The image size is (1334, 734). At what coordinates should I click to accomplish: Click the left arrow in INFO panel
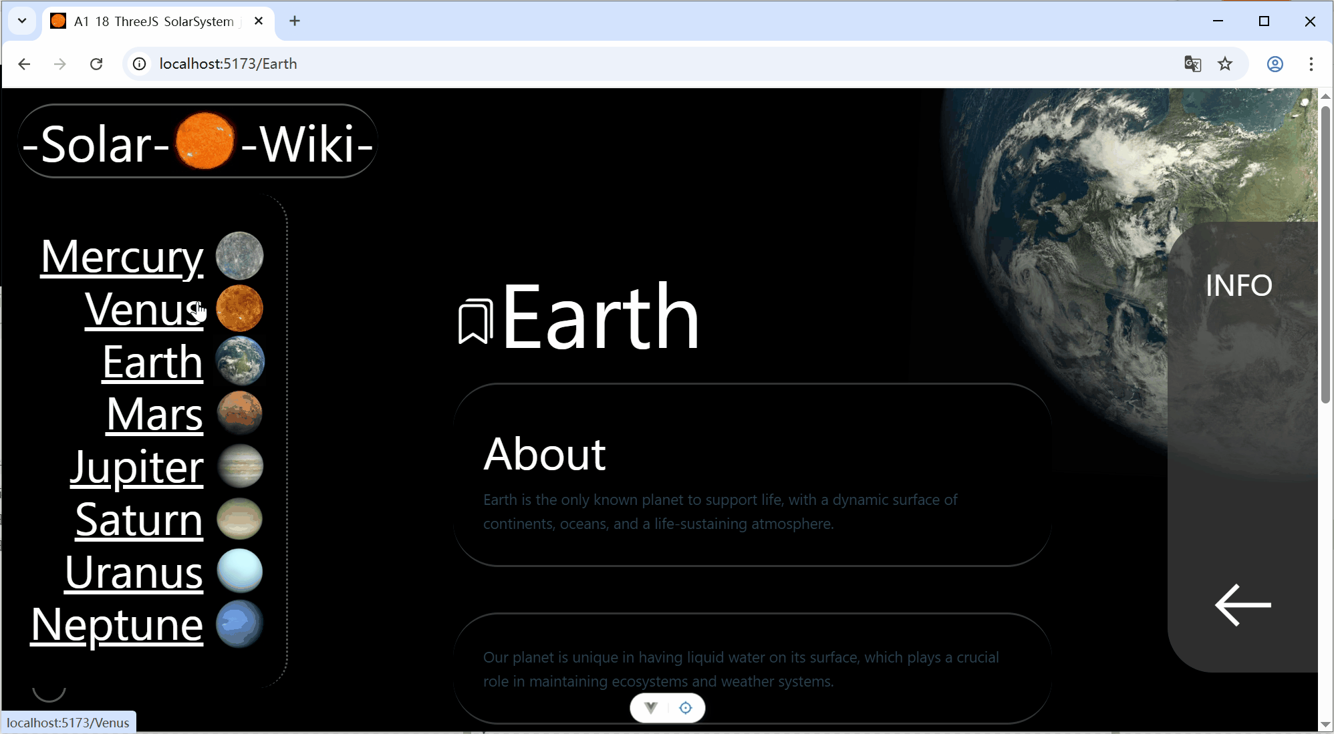[x=1242, y=605]
